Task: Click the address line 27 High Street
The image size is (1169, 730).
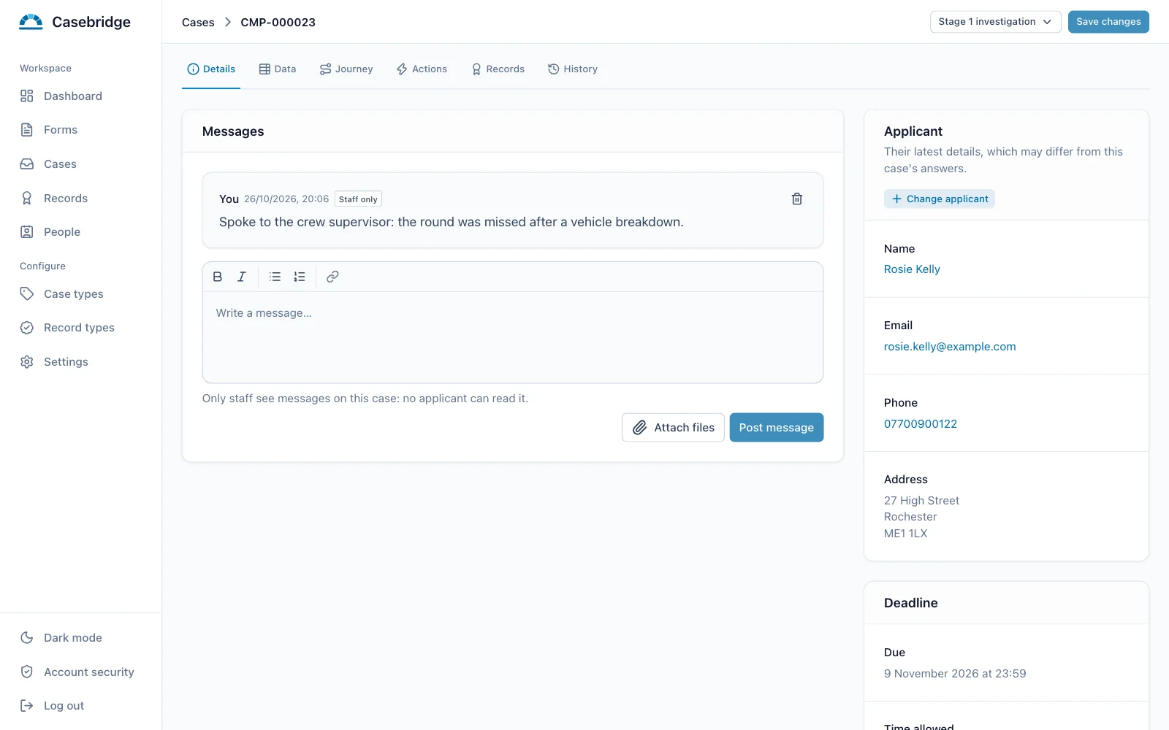Action: [921, 501]
